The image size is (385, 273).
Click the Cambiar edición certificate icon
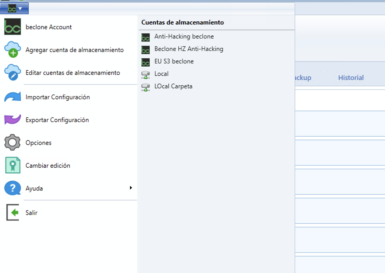point(13,165)
